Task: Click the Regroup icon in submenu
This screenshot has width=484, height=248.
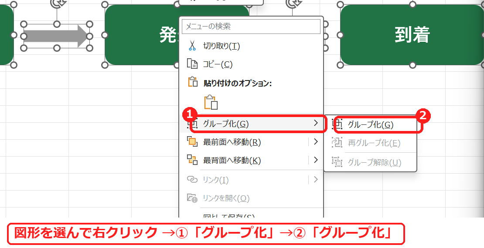Action: point(337,143)
